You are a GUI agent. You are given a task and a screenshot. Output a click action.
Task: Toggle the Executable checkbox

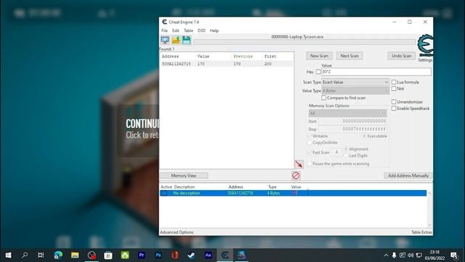pyautogui.click(x=364, y=136)
